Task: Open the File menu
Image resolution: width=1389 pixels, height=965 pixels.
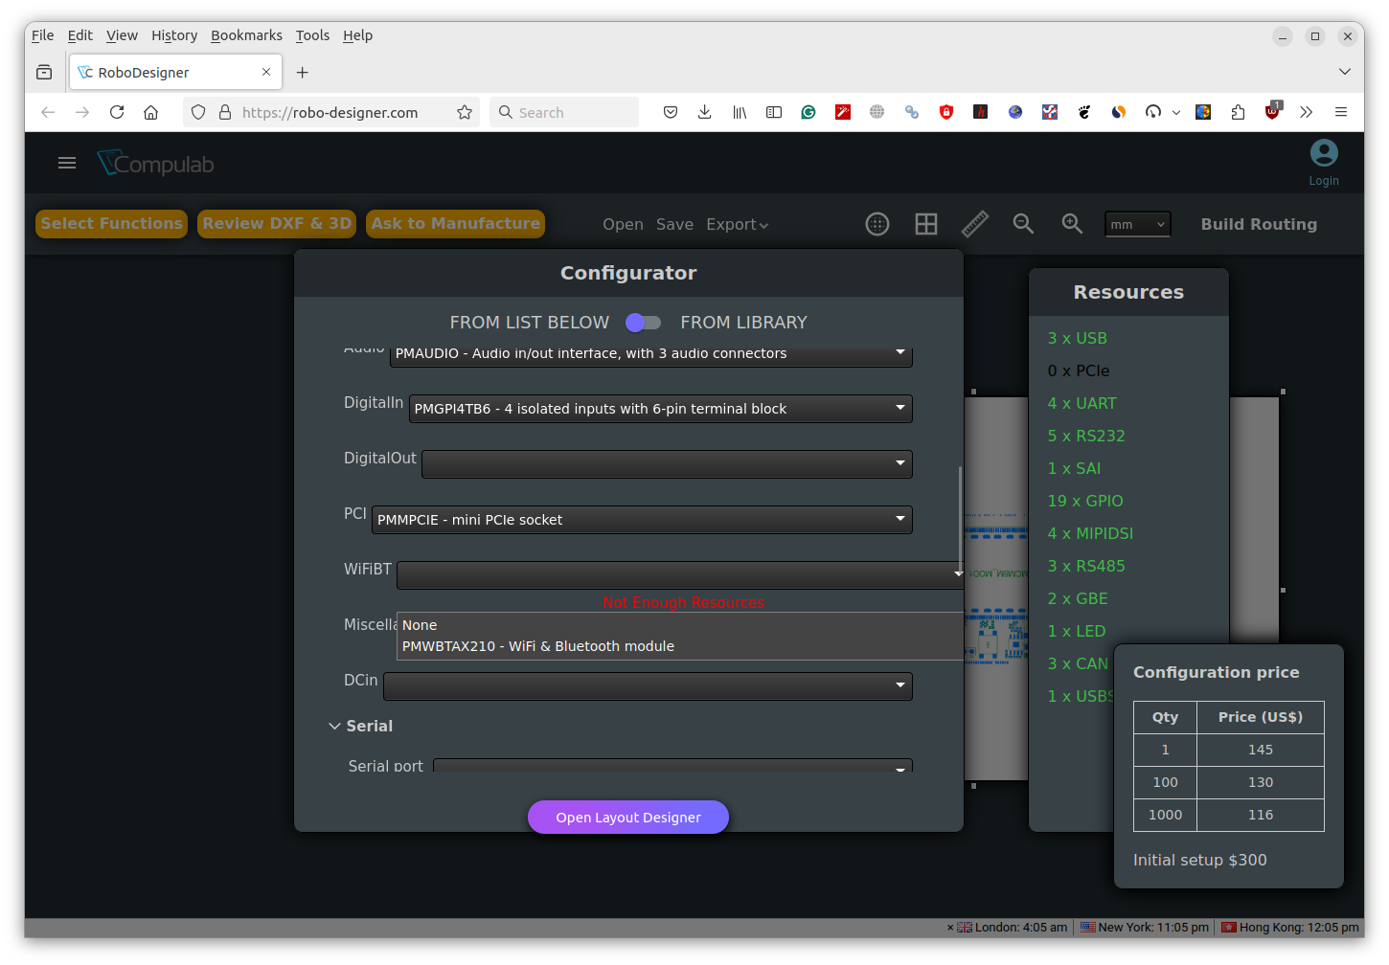Action: (x=43, y=35)
